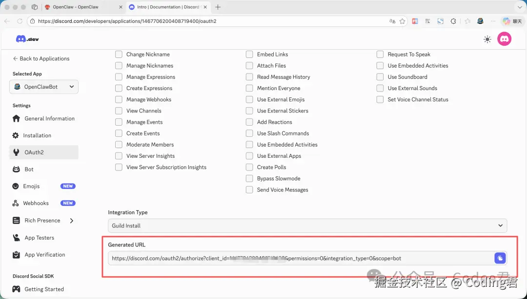This screenshot has height=299, width=527.
Task: Open the Bot settings page
Action: [x=44, y=169]
